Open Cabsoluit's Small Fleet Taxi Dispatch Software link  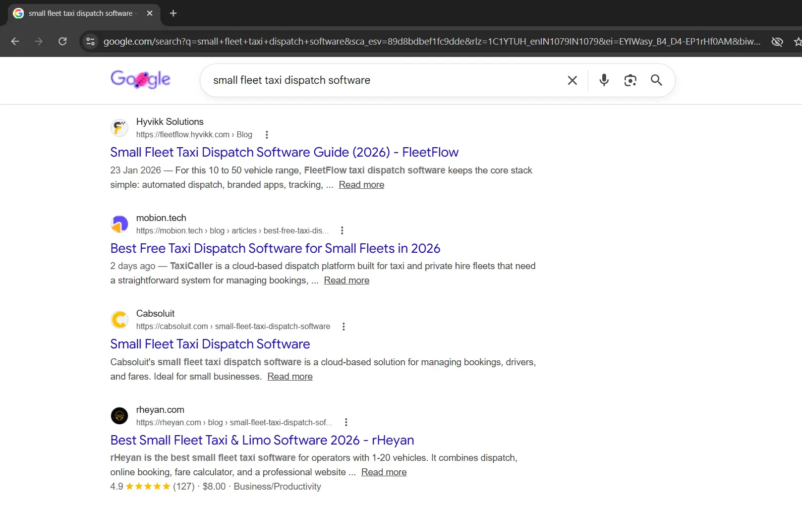[210, 344]
